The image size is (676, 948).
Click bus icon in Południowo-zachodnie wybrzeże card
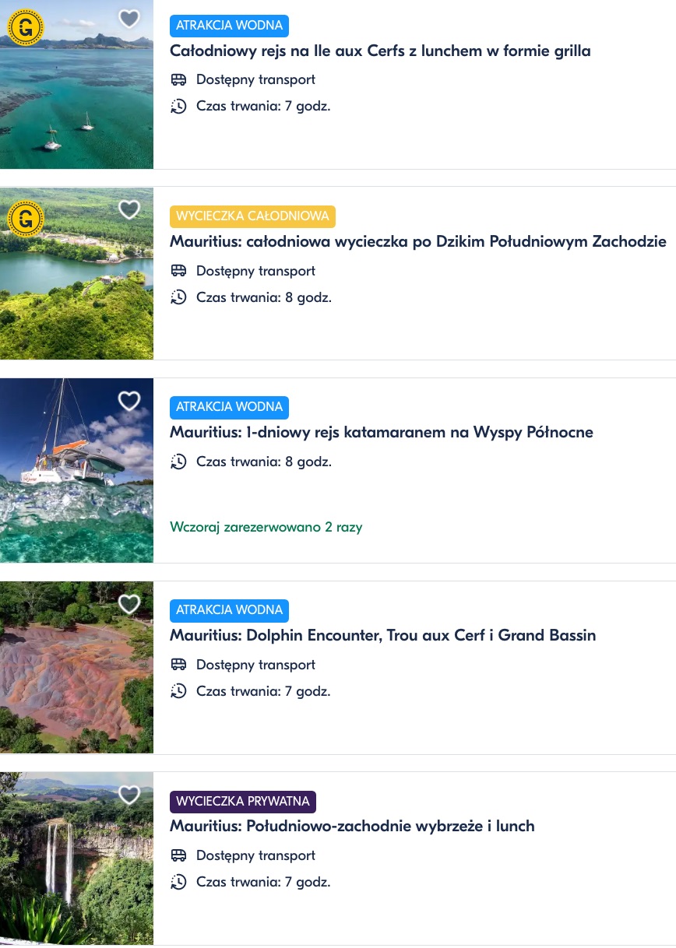click(178, 855)
